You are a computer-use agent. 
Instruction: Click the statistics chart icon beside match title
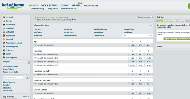pyautogui.click(x=67, y=18)
